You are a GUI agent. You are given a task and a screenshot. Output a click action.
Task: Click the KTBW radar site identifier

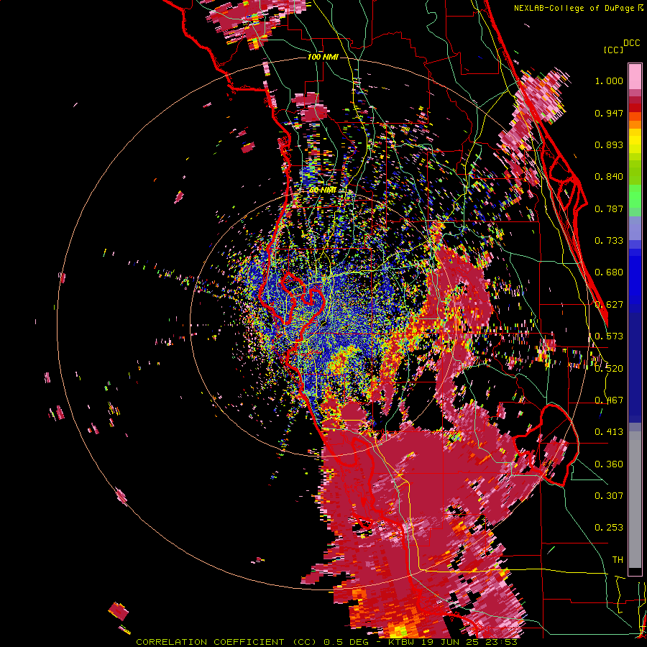[x=403, y=642]
